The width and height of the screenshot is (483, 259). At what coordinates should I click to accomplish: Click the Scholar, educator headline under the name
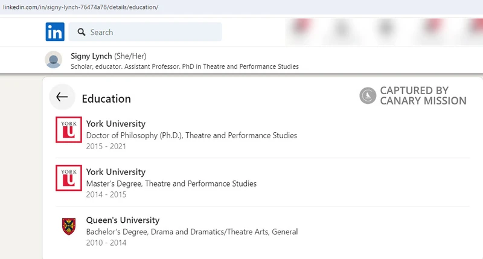point(184,66)
